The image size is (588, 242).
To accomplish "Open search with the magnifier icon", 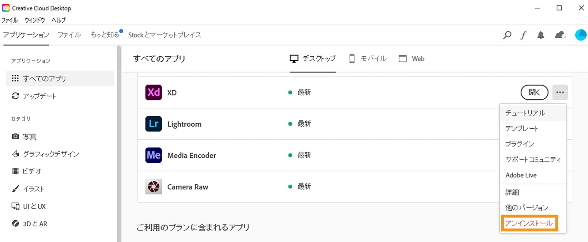I will pos(507,35).
